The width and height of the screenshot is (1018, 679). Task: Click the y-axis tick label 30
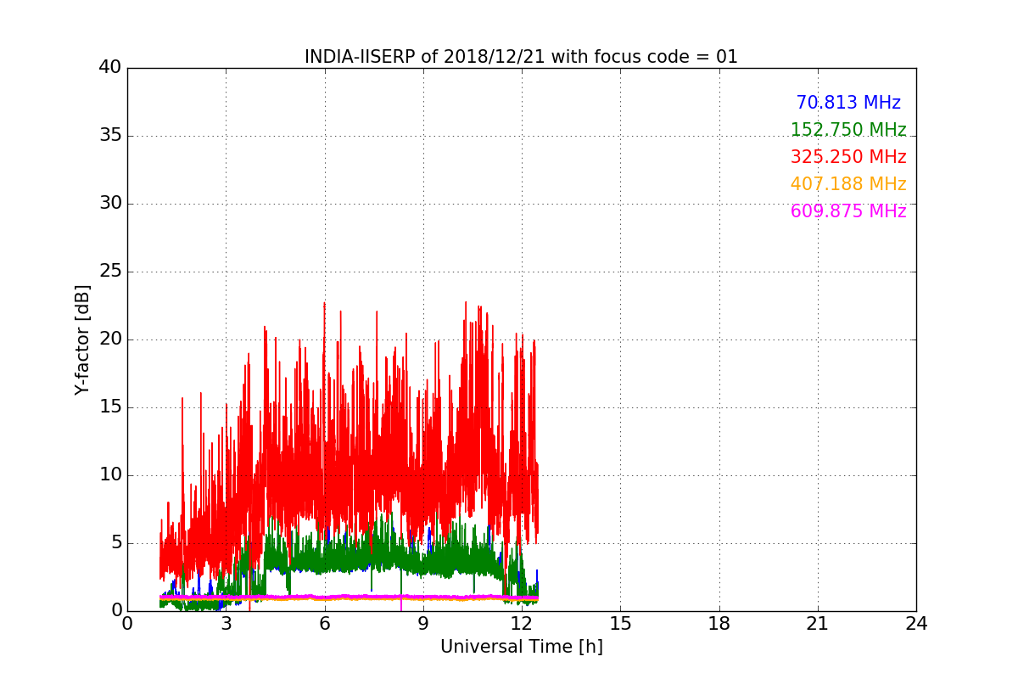point(110,204)
